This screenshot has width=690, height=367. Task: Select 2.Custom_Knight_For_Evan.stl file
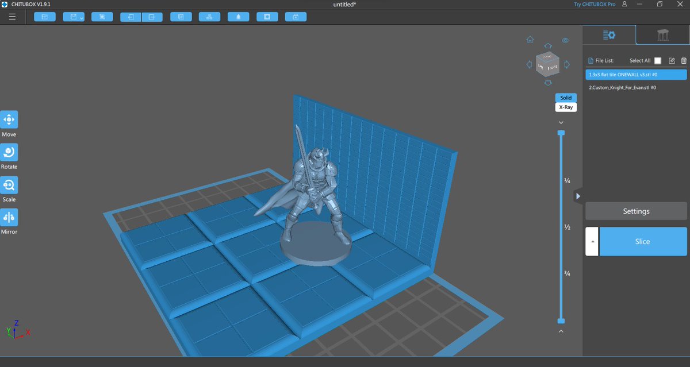pyautogui.click(x=636, y=87)
